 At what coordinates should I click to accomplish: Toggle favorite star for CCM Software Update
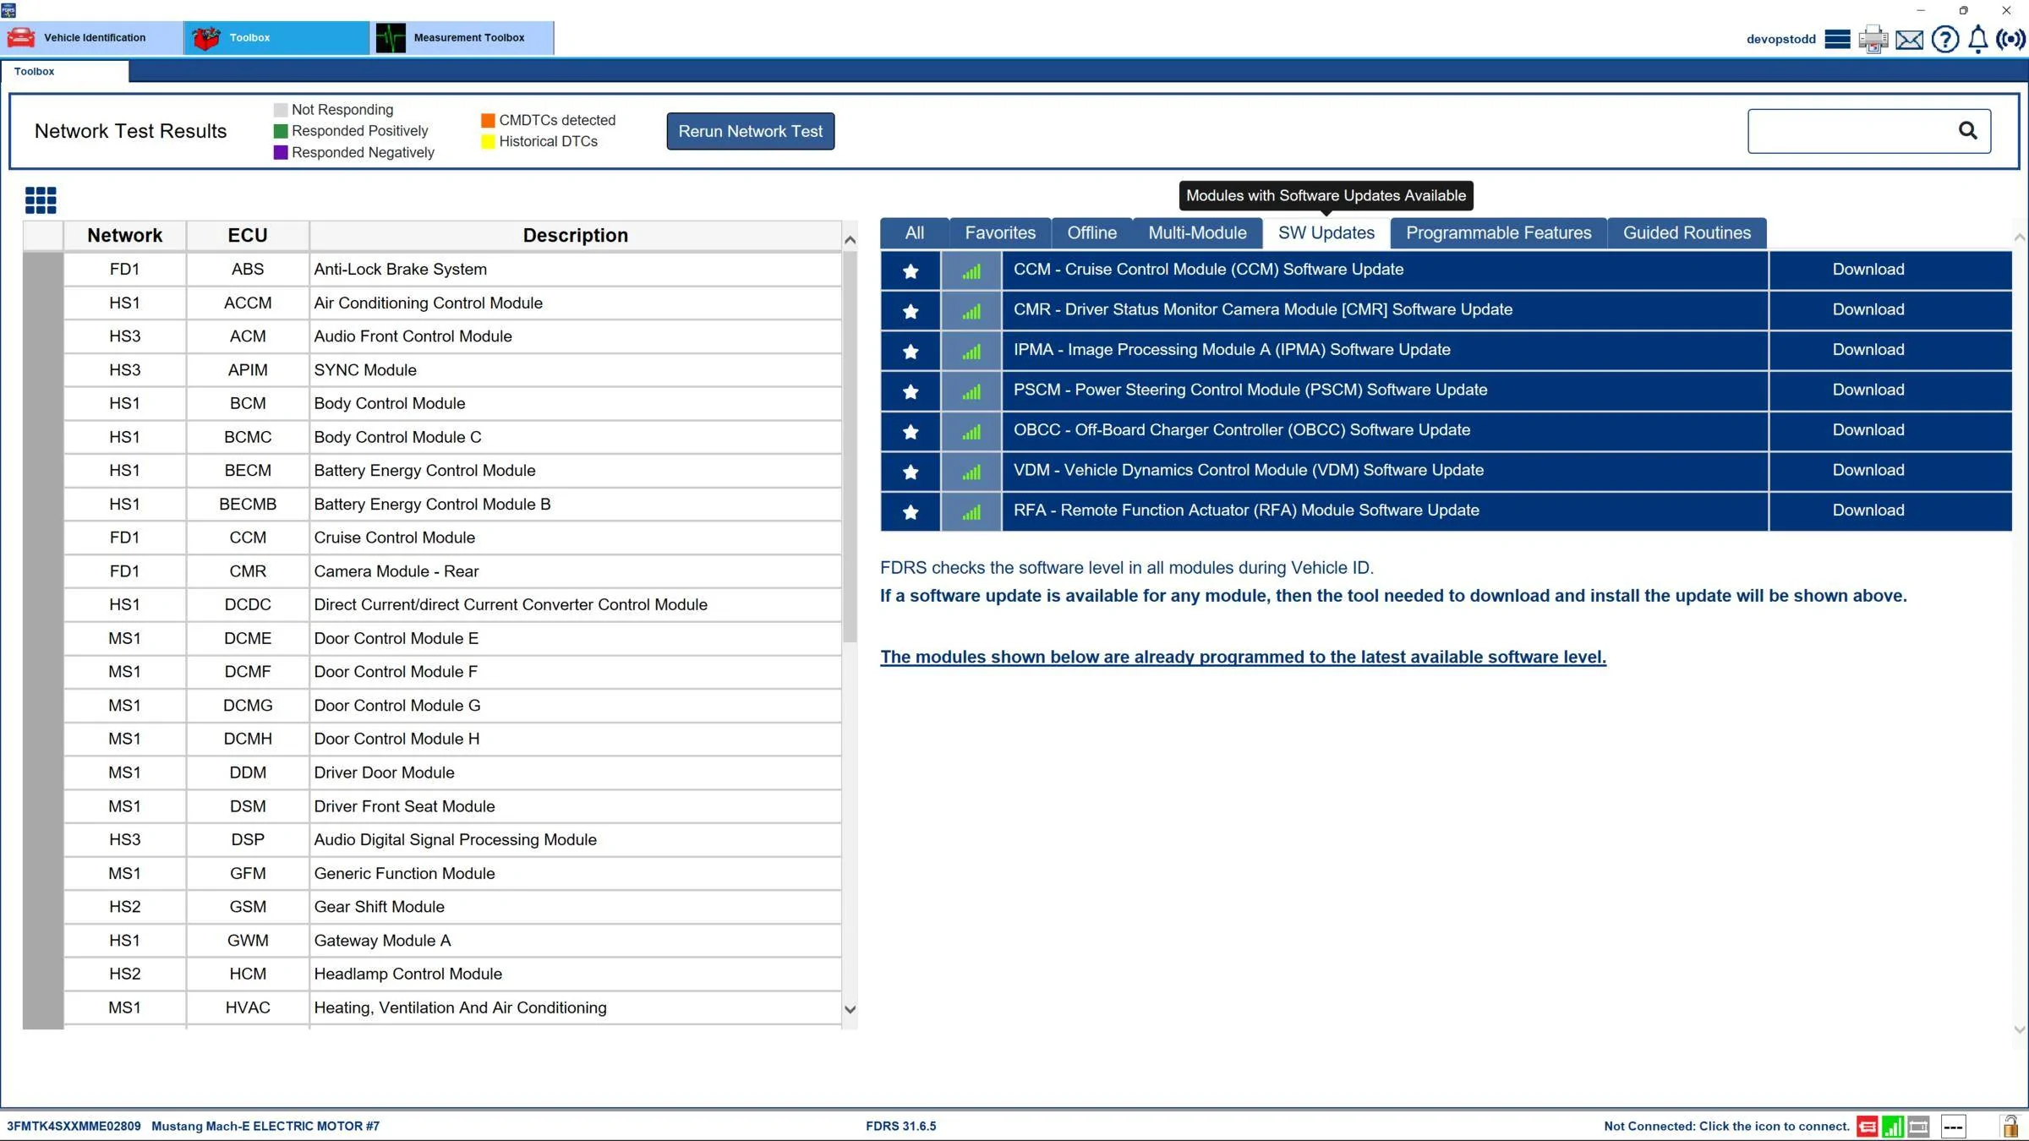[911, 270]
